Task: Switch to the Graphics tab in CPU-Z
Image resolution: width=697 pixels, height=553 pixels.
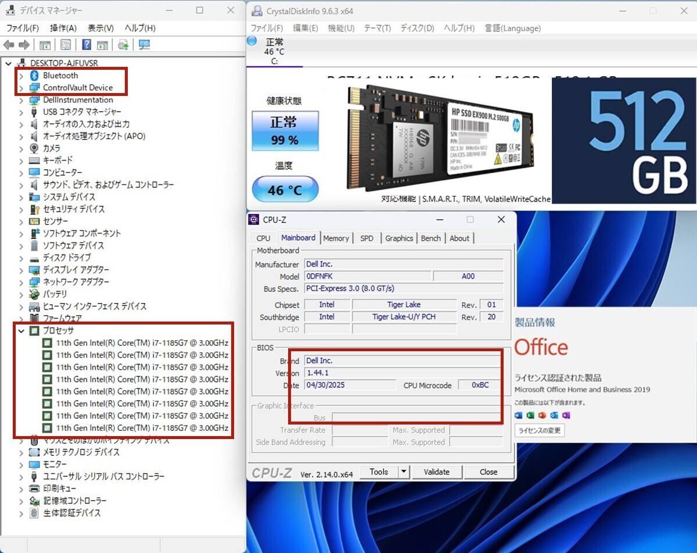Action: 399,238
